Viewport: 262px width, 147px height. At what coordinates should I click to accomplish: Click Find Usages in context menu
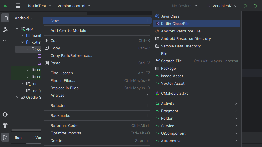pos(62,73)
